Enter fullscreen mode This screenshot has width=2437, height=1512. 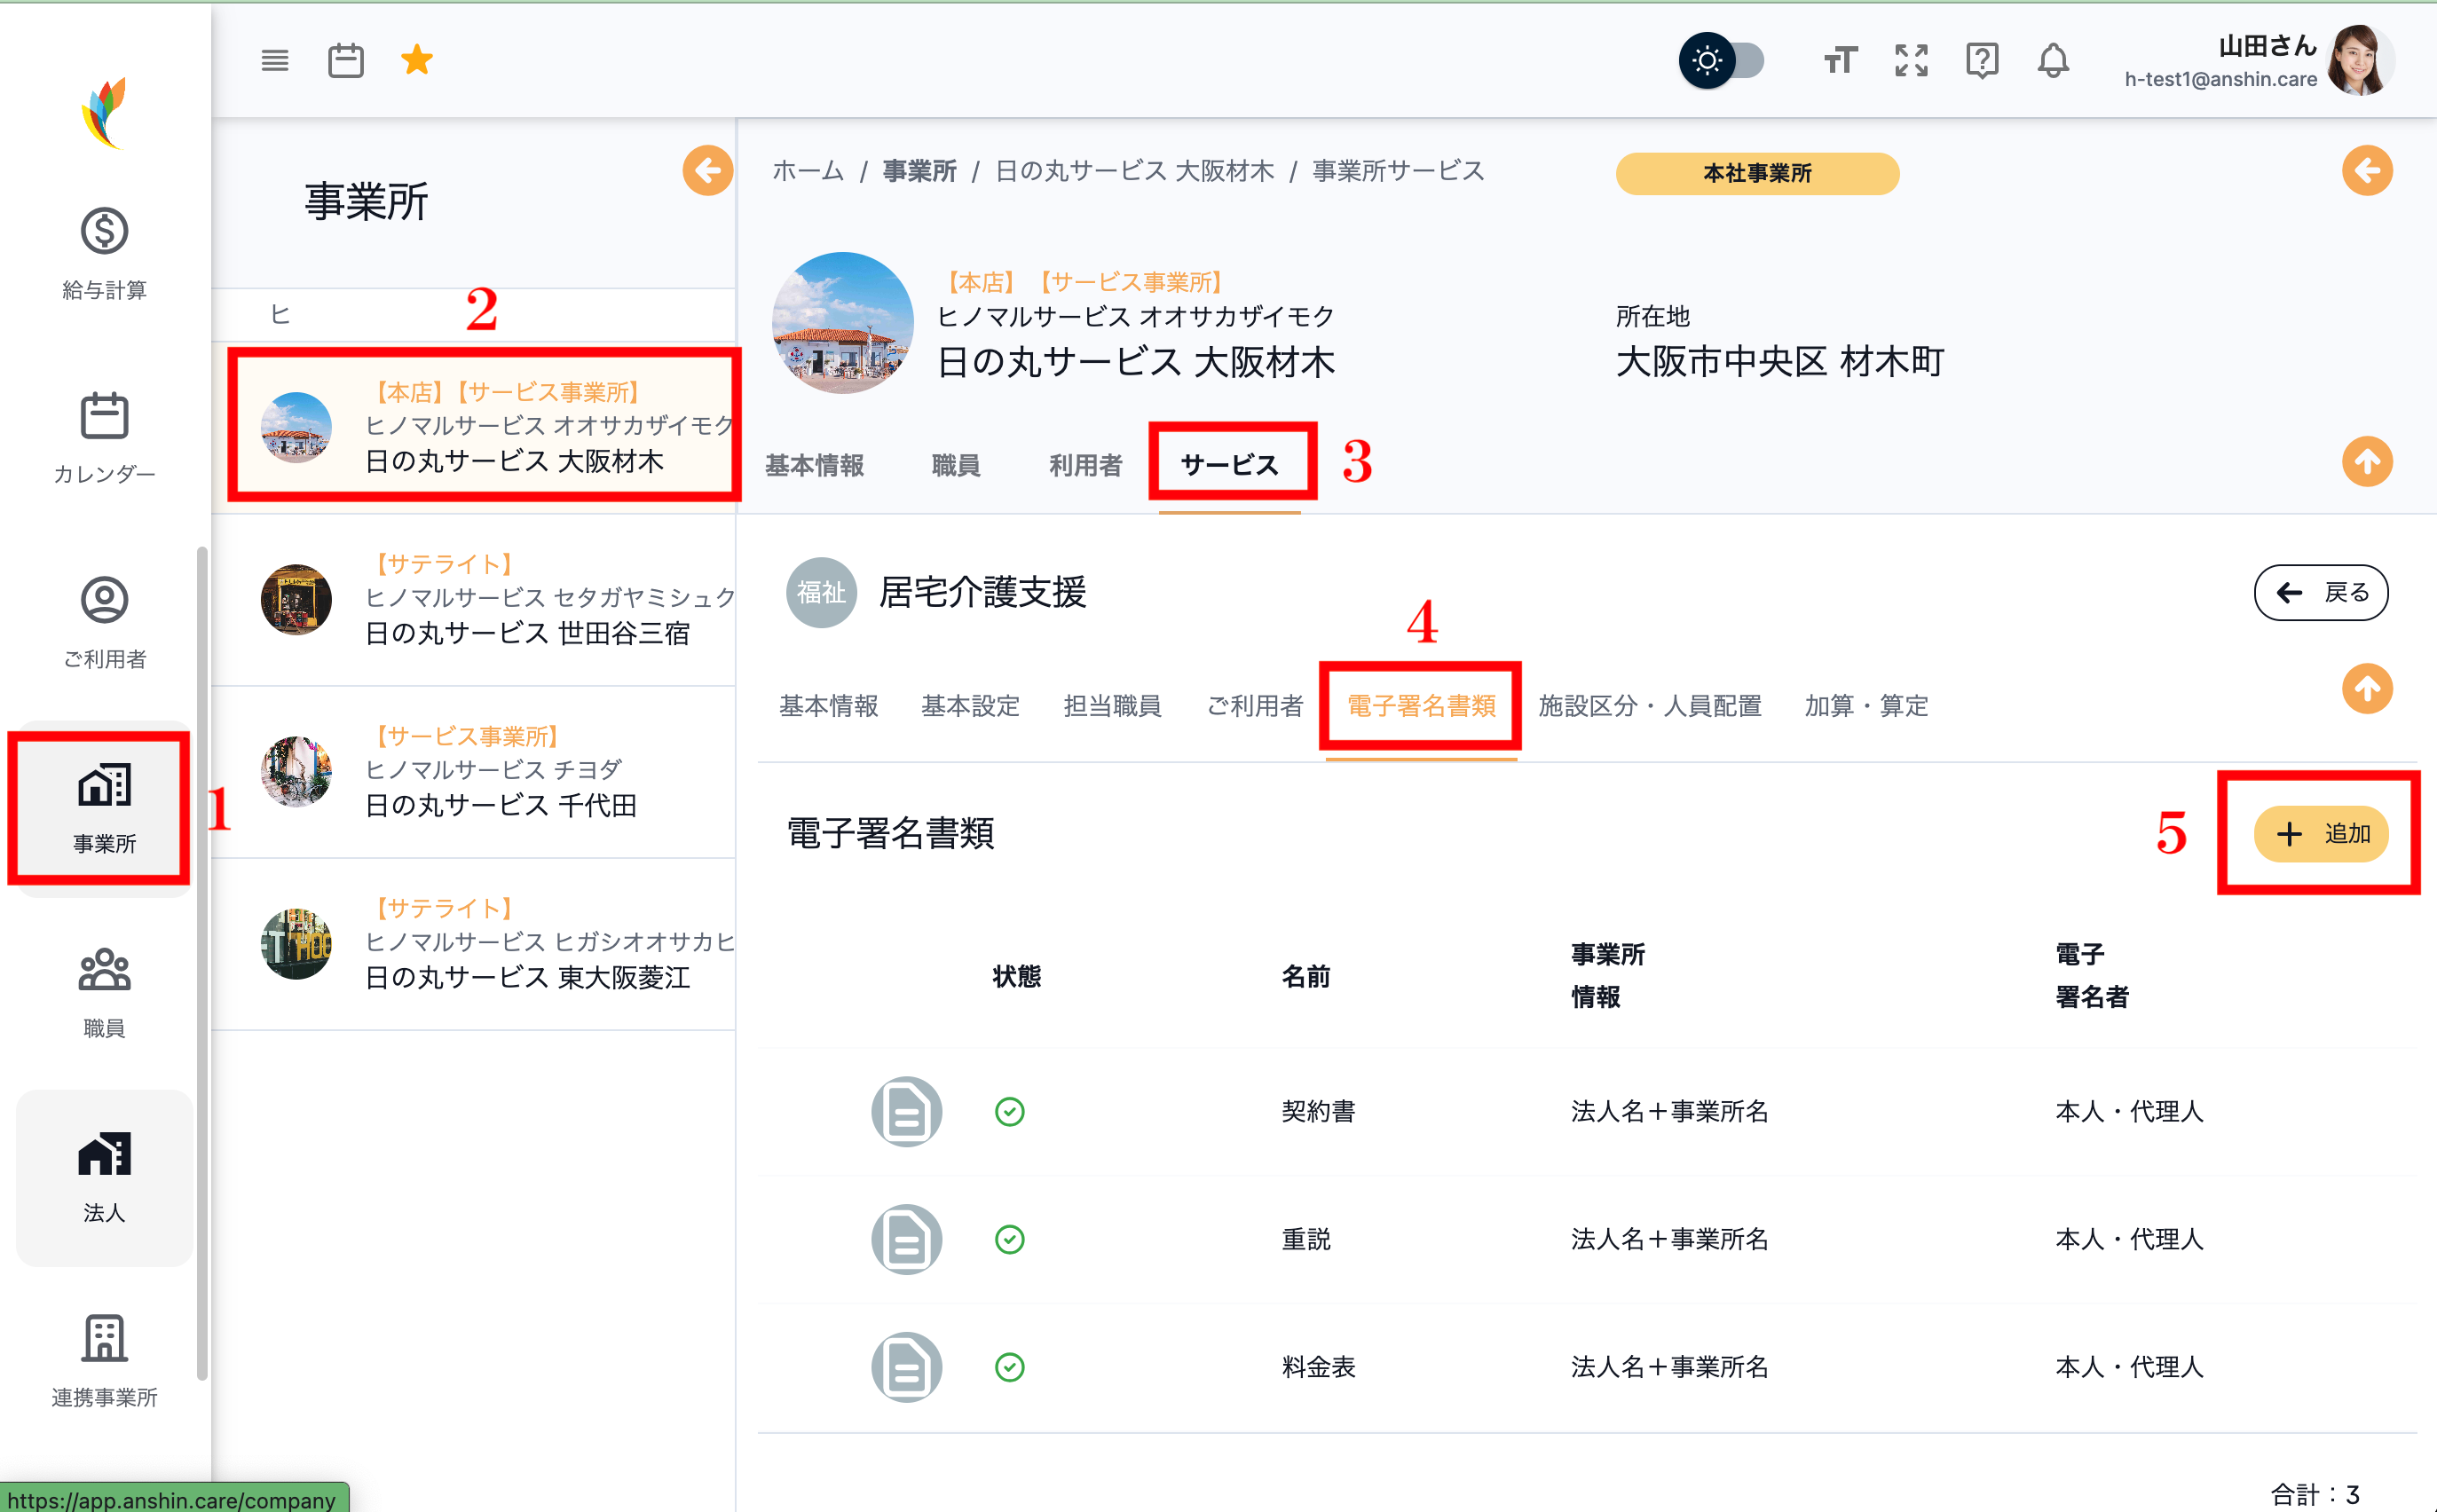coord(1911,60)
